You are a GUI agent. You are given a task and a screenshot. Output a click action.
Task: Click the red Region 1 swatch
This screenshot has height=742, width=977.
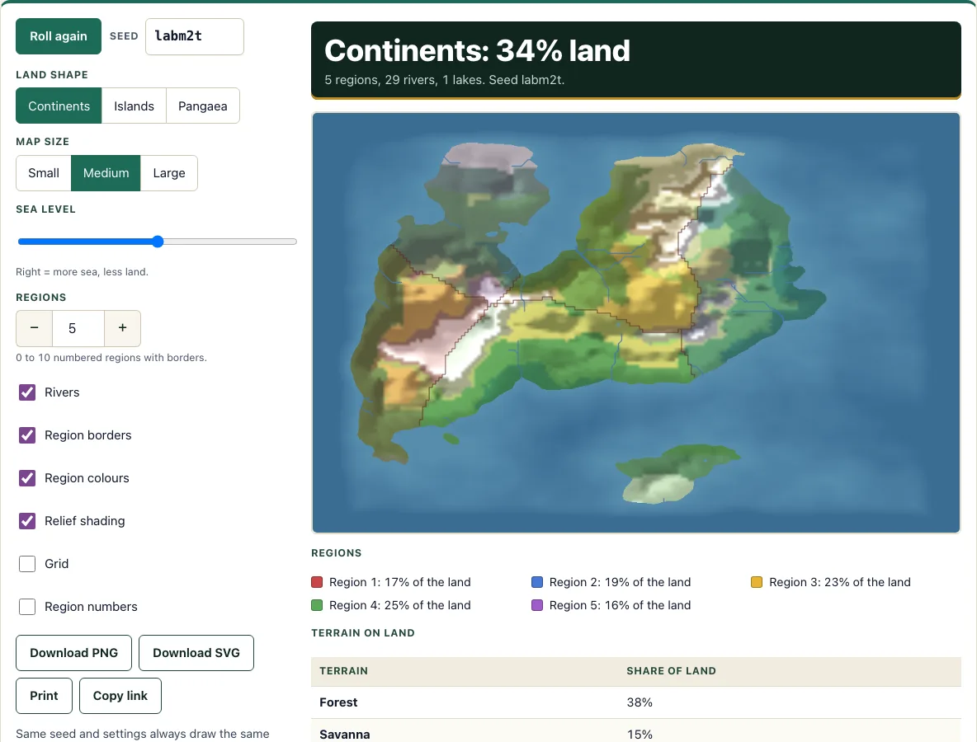click(x=317, y=582)
